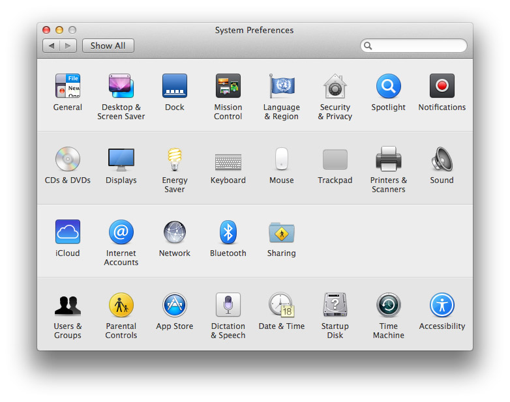Open Accessibility settings

point(442,305)
